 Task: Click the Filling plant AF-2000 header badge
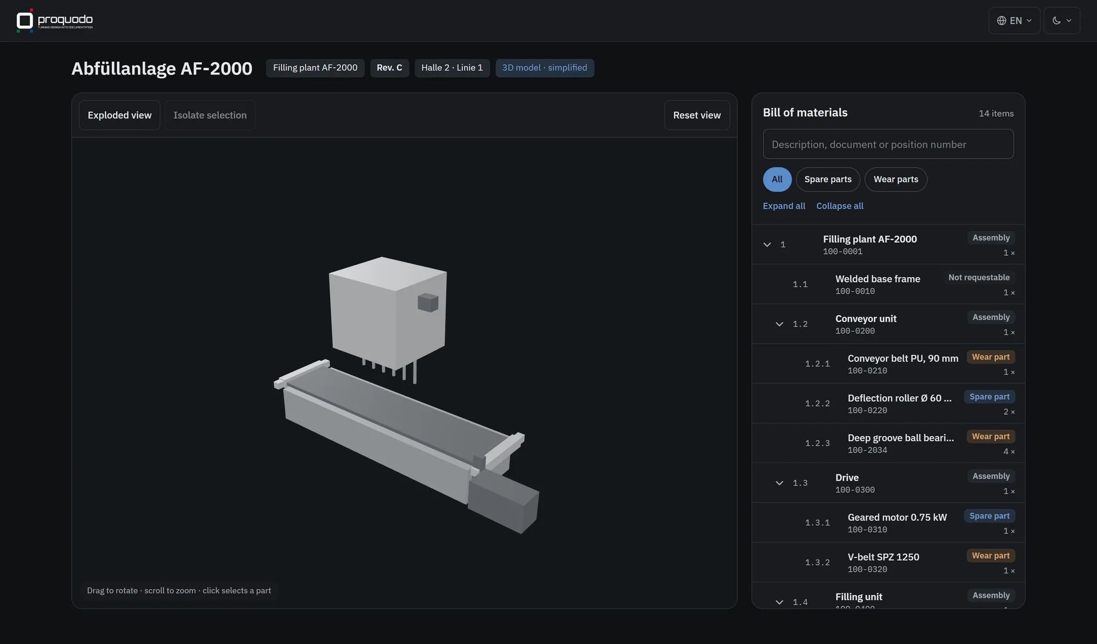[x=315, y=68]
